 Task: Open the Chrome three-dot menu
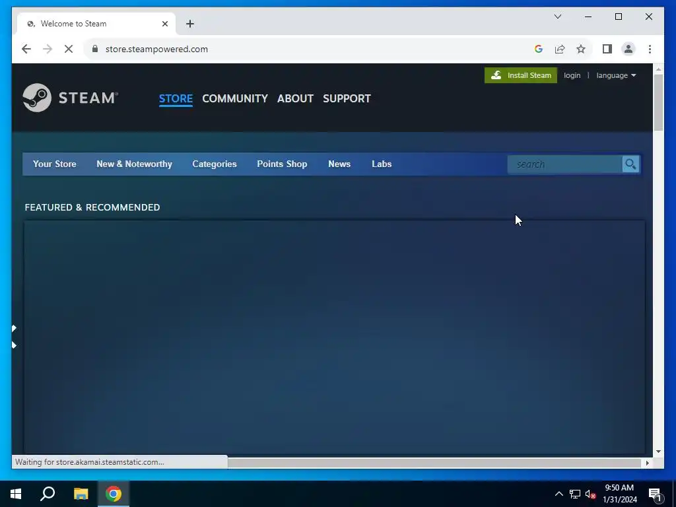pos(650,49)
